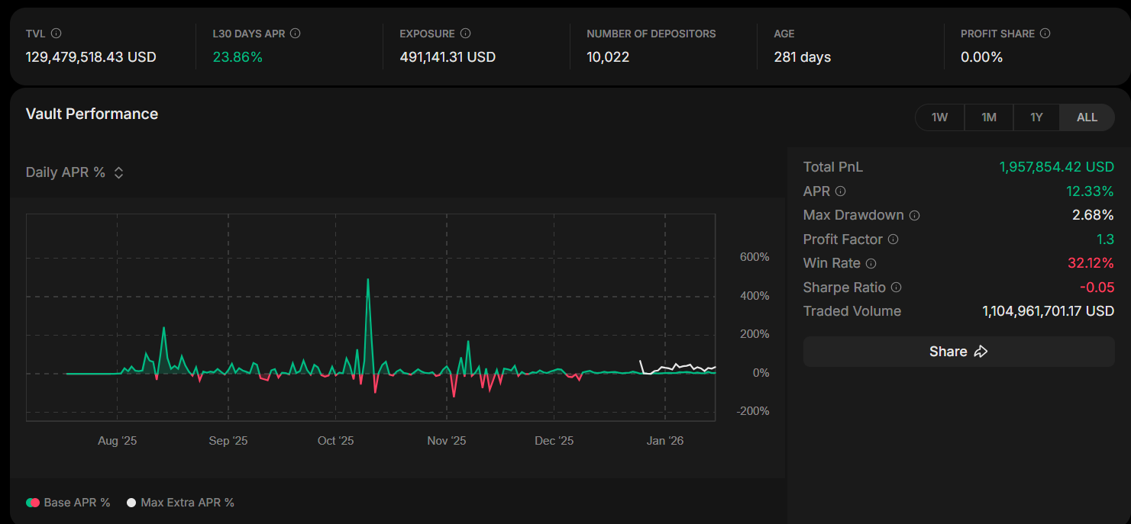Click the info icon next to TVL
Image resolution: width=1131 pixels, height=524 pixels.
point(56,34)
